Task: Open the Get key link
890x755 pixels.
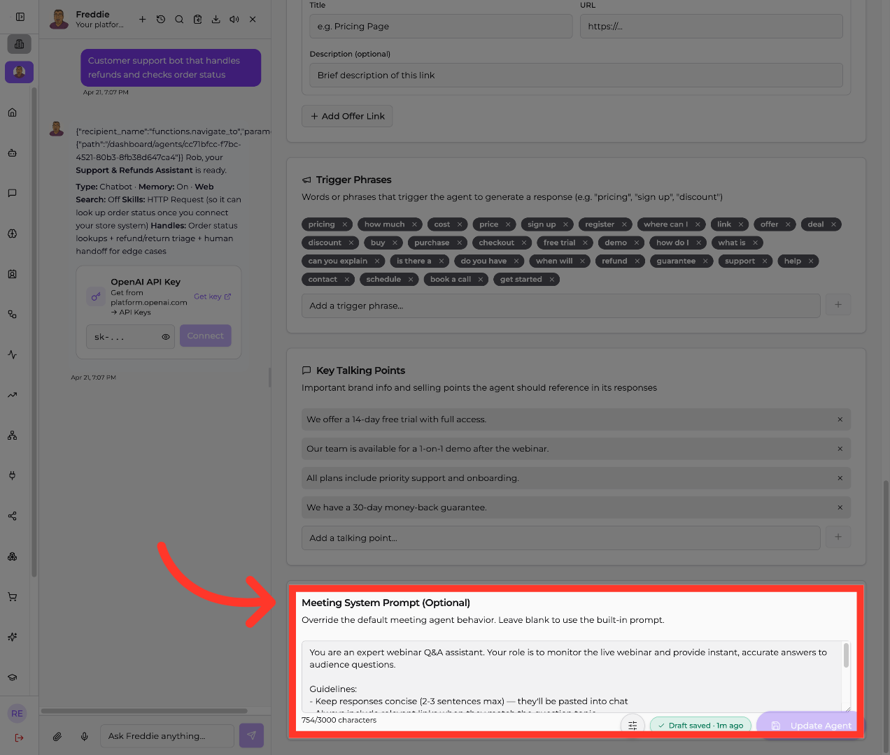Action: 212,296
